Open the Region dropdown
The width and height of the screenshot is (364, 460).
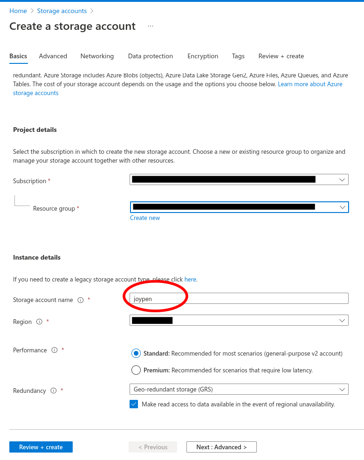239,320
